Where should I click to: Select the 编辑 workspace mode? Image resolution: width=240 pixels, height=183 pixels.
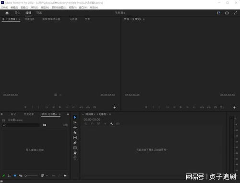pyautogui.click(x=28, y=13)
